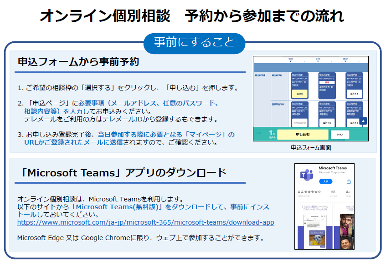Open the Microsoft Teams download-app link
This screenshot has width=386, height=261.
145,223
